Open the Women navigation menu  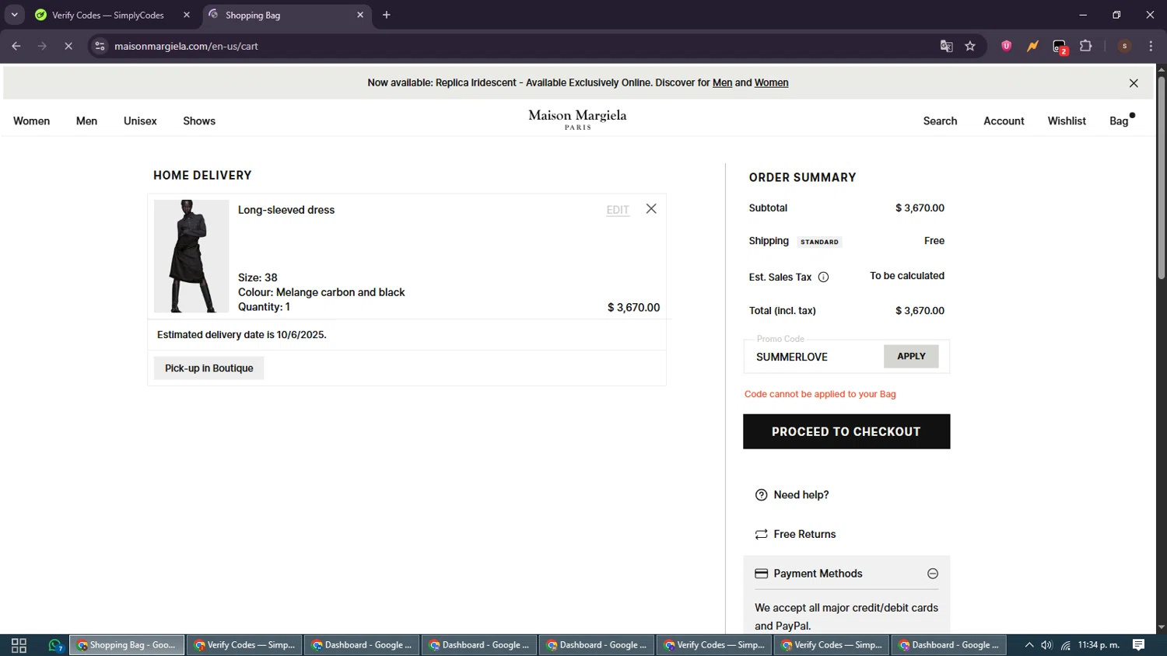pos(31,121)
